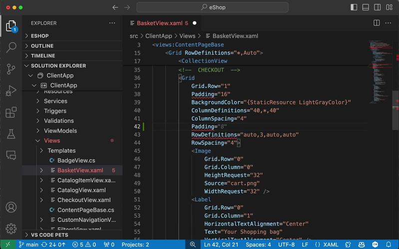
Task: Open the Manage gear icon
Action: coord(11,229)
